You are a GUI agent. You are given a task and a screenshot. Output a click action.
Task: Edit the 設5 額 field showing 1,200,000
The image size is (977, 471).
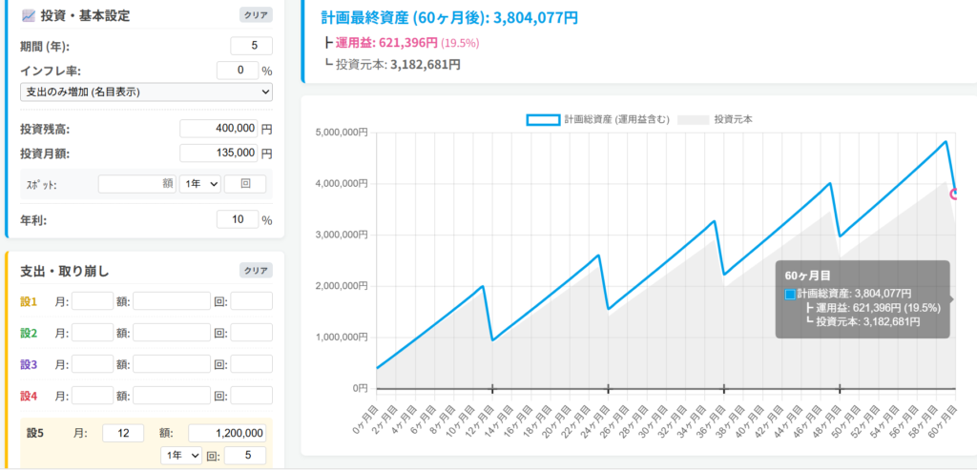227,433
